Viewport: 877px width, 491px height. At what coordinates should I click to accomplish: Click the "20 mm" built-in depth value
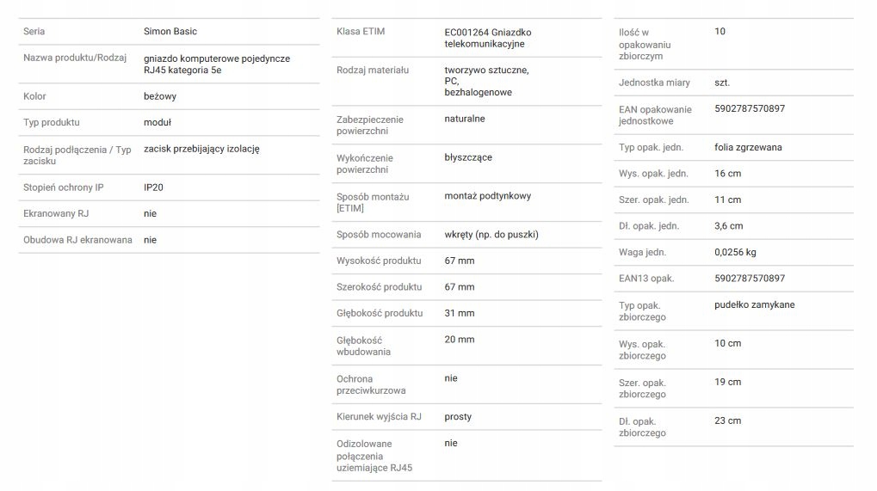tap(460, 340)
